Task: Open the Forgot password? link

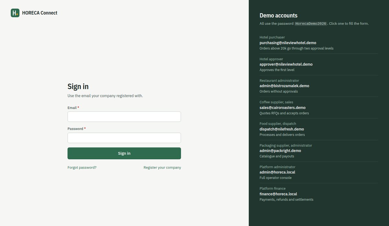Action: (x=82, y=168)
